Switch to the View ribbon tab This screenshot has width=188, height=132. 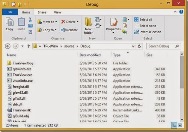tap(57, 12)
